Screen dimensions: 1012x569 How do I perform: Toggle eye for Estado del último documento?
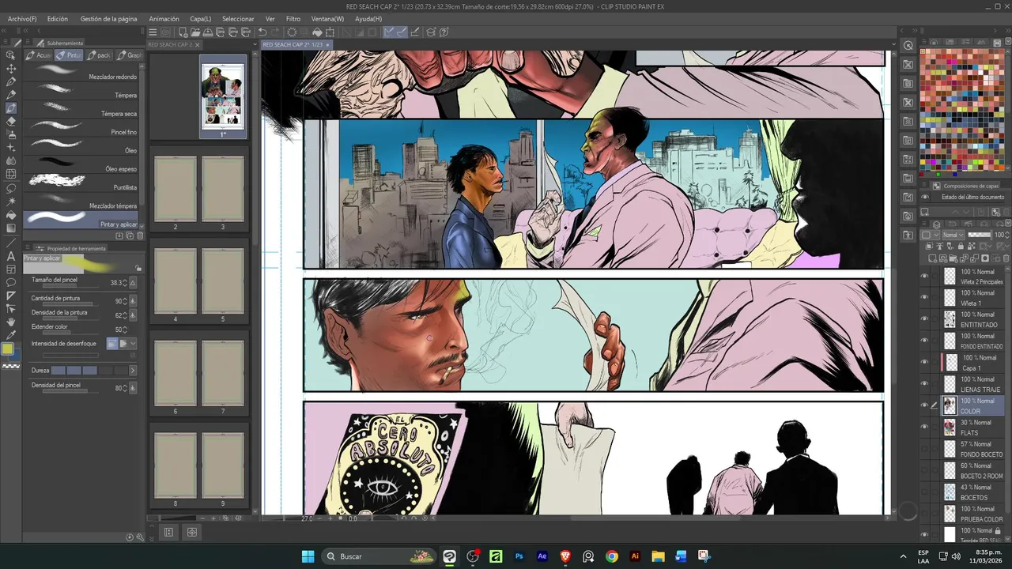pos(926,197)
